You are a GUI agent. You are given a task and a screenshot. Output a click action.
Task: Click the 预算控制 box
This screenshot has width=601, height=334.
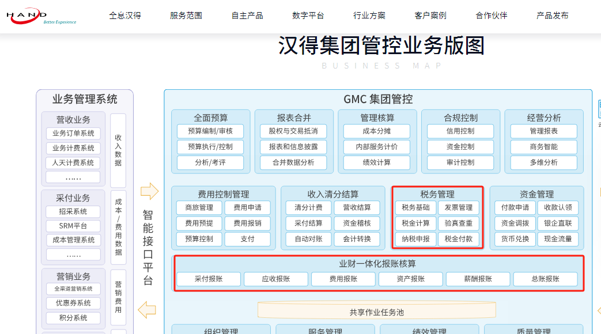(199, 239)
